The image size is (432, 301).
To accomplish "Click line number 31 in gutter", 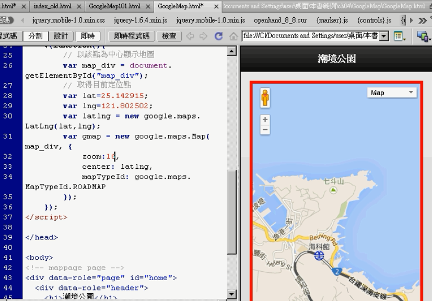I will [x=8, y=136].
